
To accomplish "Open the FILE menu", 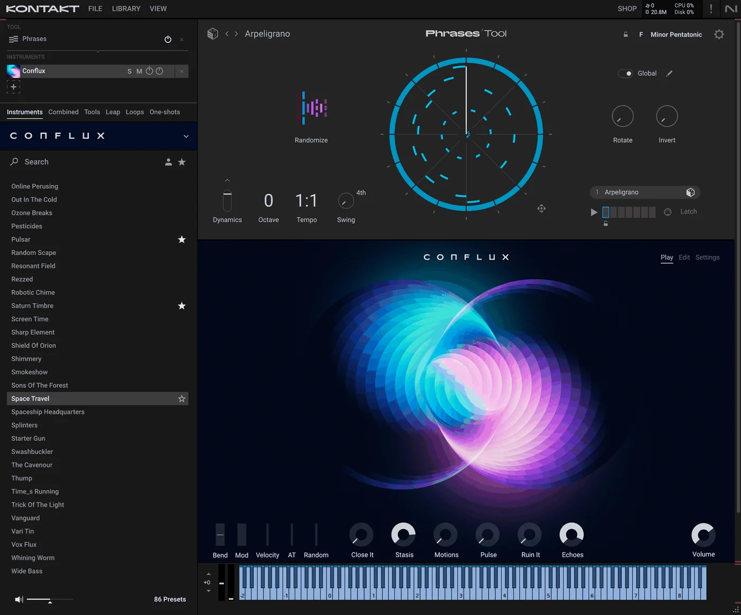I will coord(95,9).
